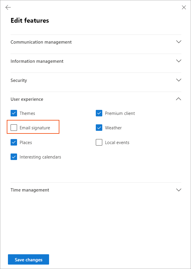The height and width of the screenshot is (269, 191).
Task: Click the checked Weather checkbox icon
Action: tap(99, 128)
